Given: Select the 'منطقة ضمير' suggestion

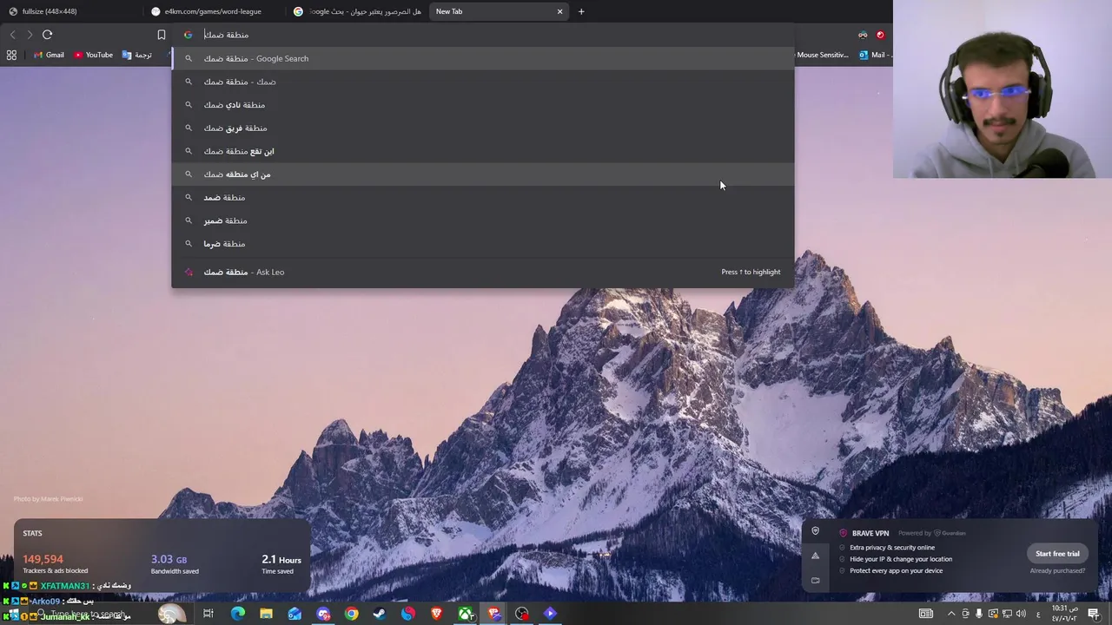Looking at the screenshot, I should (483, 220).
